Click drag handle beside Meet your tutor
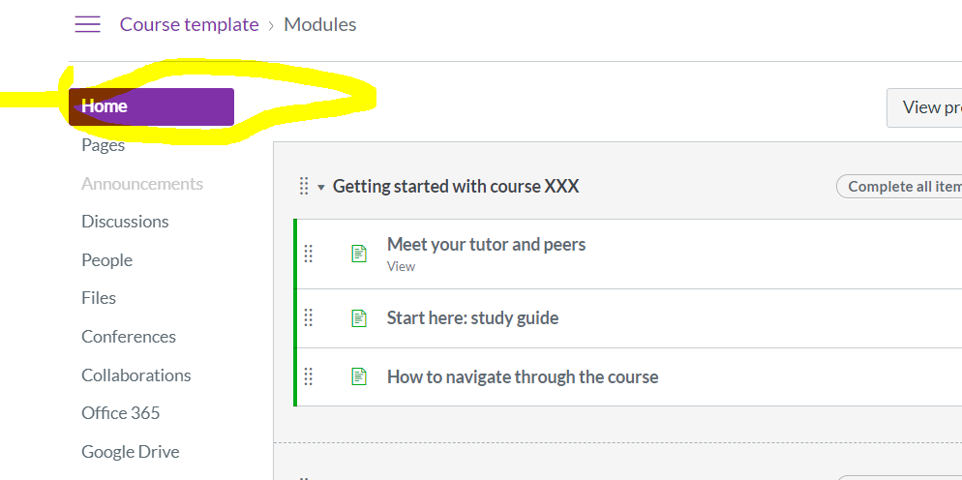The width and height of the screenshot is (962, 480). (x=309, y=254)
